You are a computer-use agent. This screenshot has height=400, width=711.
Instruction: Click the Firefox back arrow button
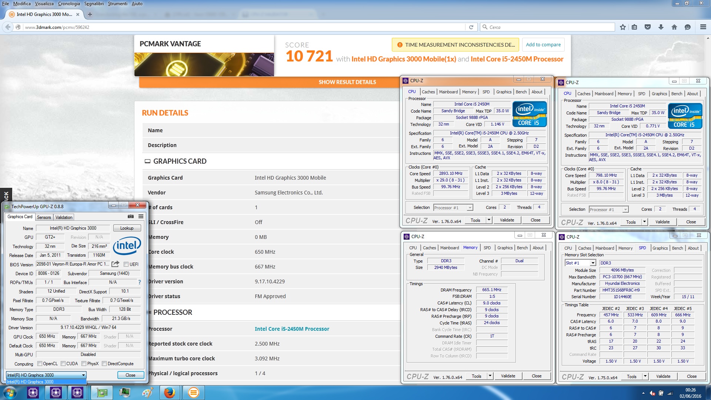click(8, 27)
